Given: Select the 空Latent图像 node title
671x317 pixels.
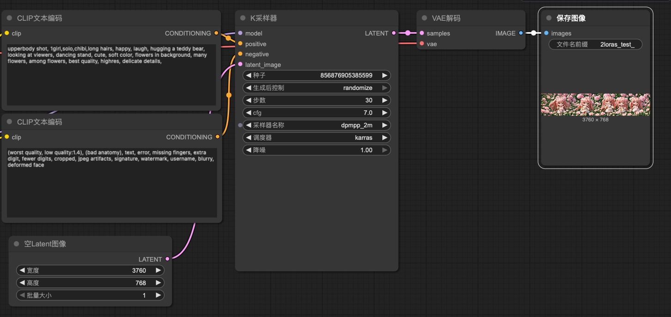Looking at the screenshot, I should click(45, 244).
